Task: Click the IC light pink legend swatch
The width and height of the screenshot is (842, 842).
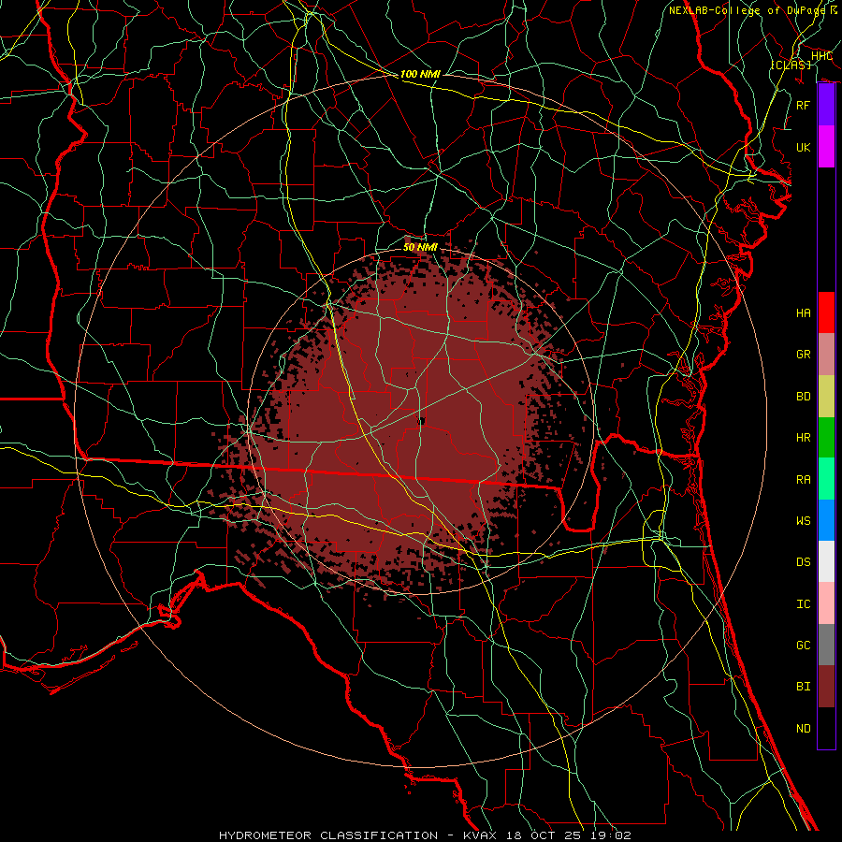Action: tap(826, 603)
